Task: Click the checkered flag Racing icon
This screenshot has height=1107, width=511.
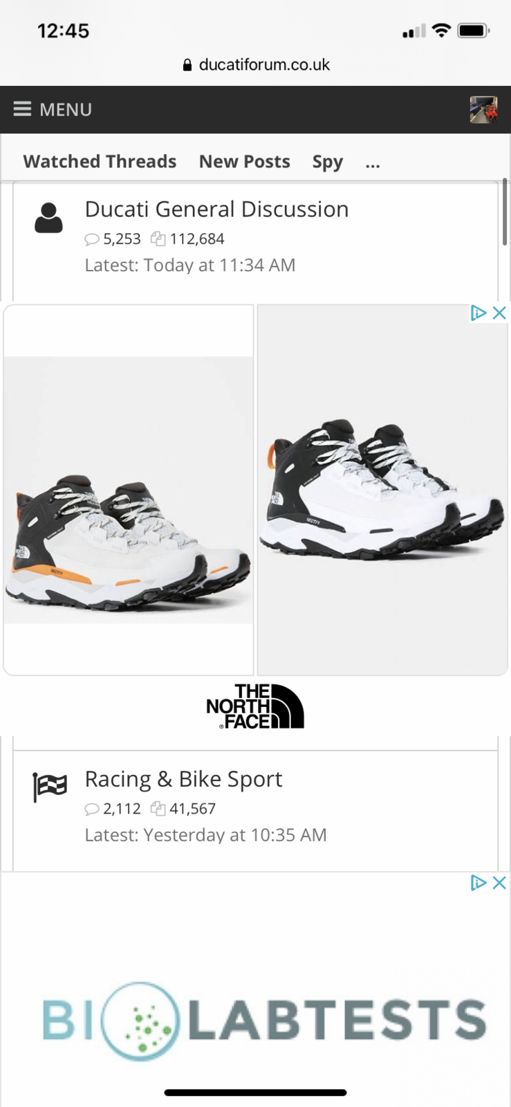Action: pyautogui.click(x=50, y=787)
